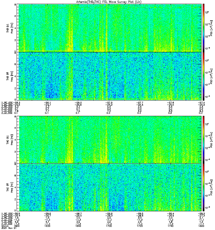Click the '1620' time tick label
This screenshot has height=230, width=215.
(x=47, y=226)
